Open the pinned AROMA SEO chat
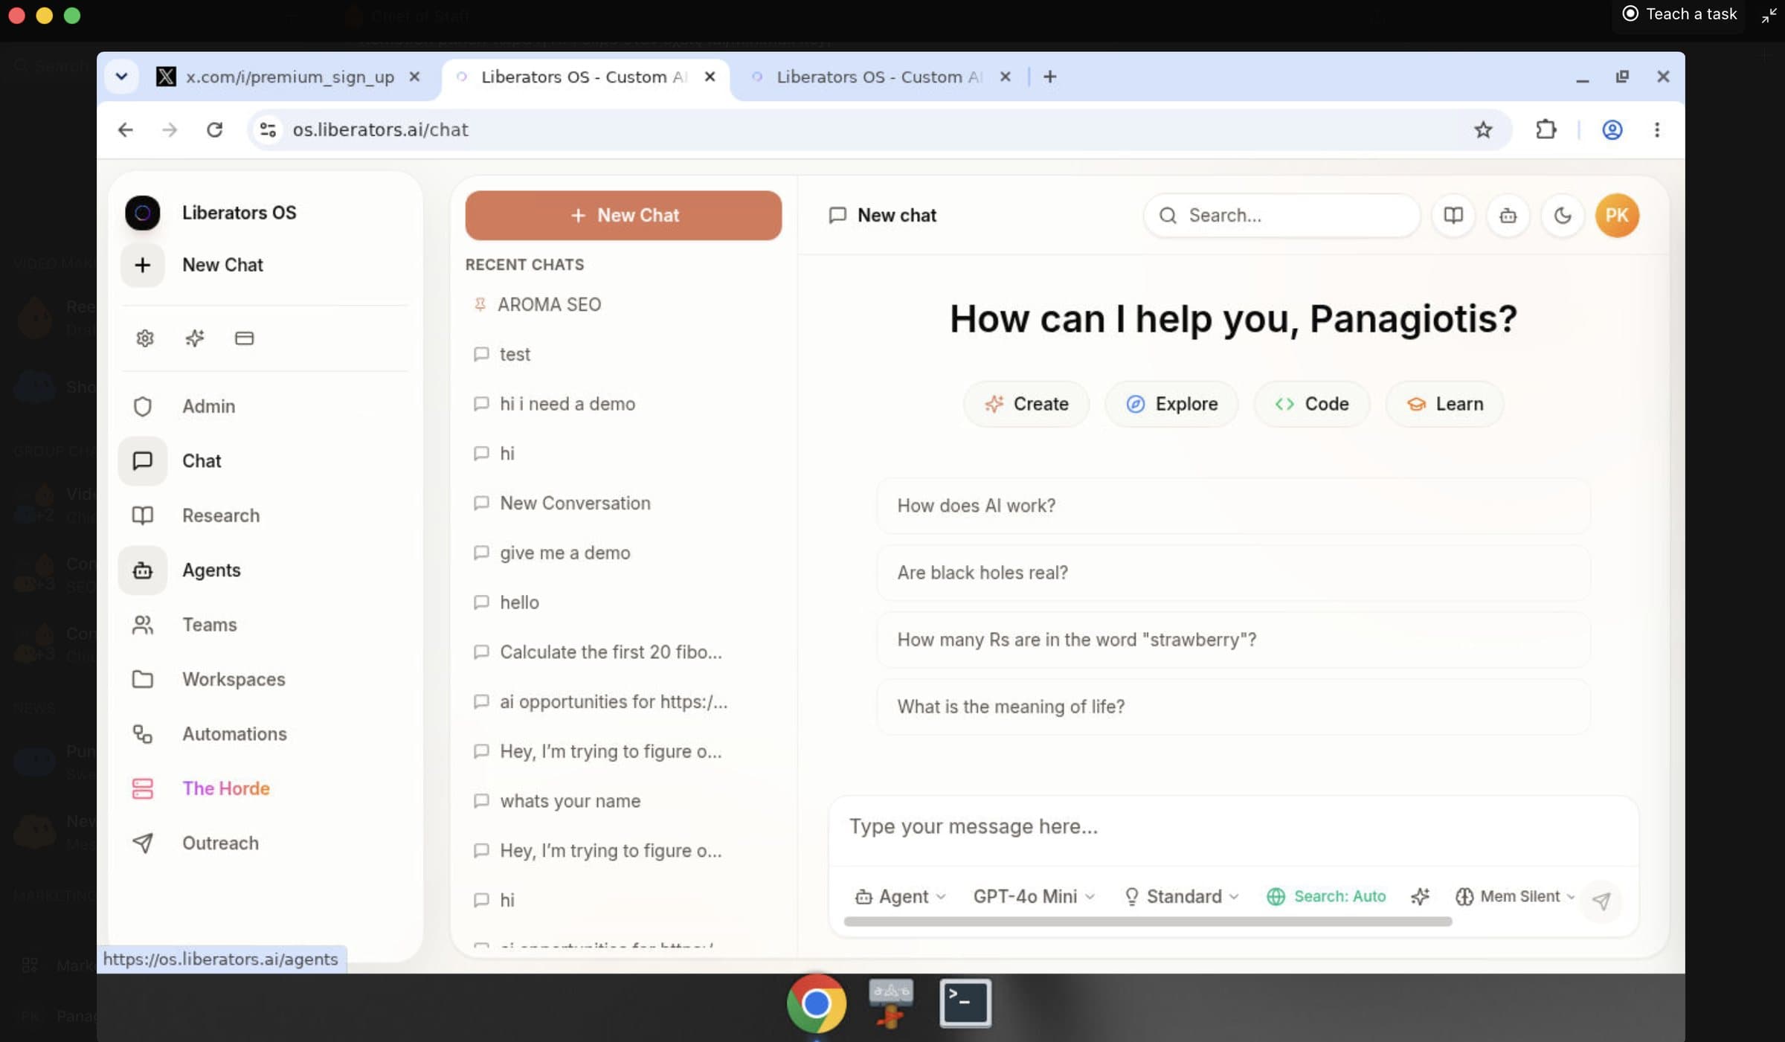 [x=623, y=304]
